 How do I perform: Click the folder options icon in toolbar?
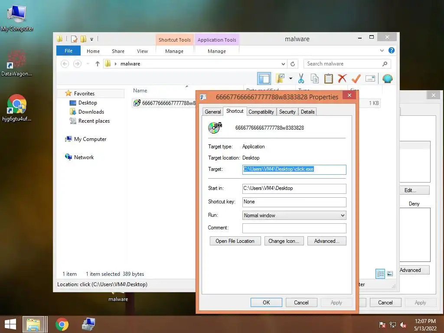280,78
